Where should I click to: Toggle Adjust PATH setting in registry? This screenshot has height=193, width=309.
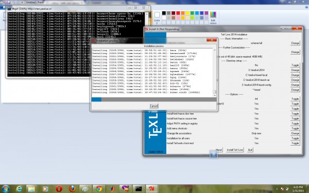[295, 124]
